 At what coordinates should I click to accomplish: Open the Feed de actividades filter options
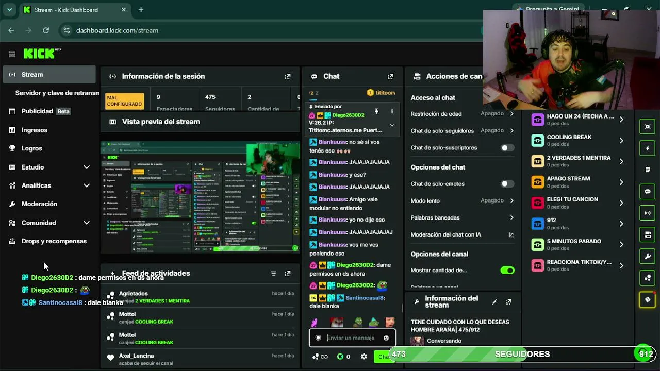(x=274, y=273)
